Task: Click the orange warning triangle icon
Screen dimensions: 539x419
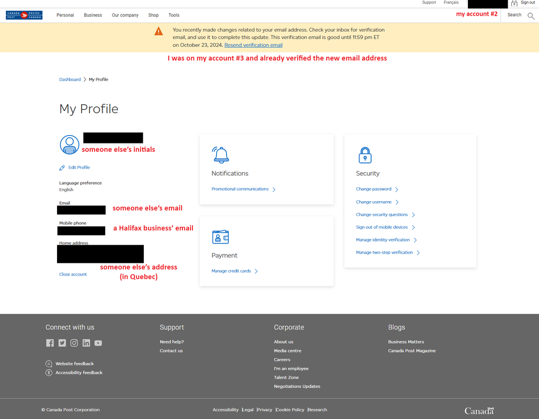Action: (x=159, y=31)
